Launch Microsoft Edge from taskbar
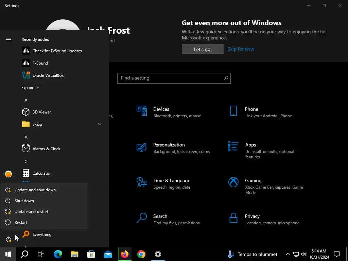Image resolution: width=348 pixels, height=261 pixels. point(58,254)
